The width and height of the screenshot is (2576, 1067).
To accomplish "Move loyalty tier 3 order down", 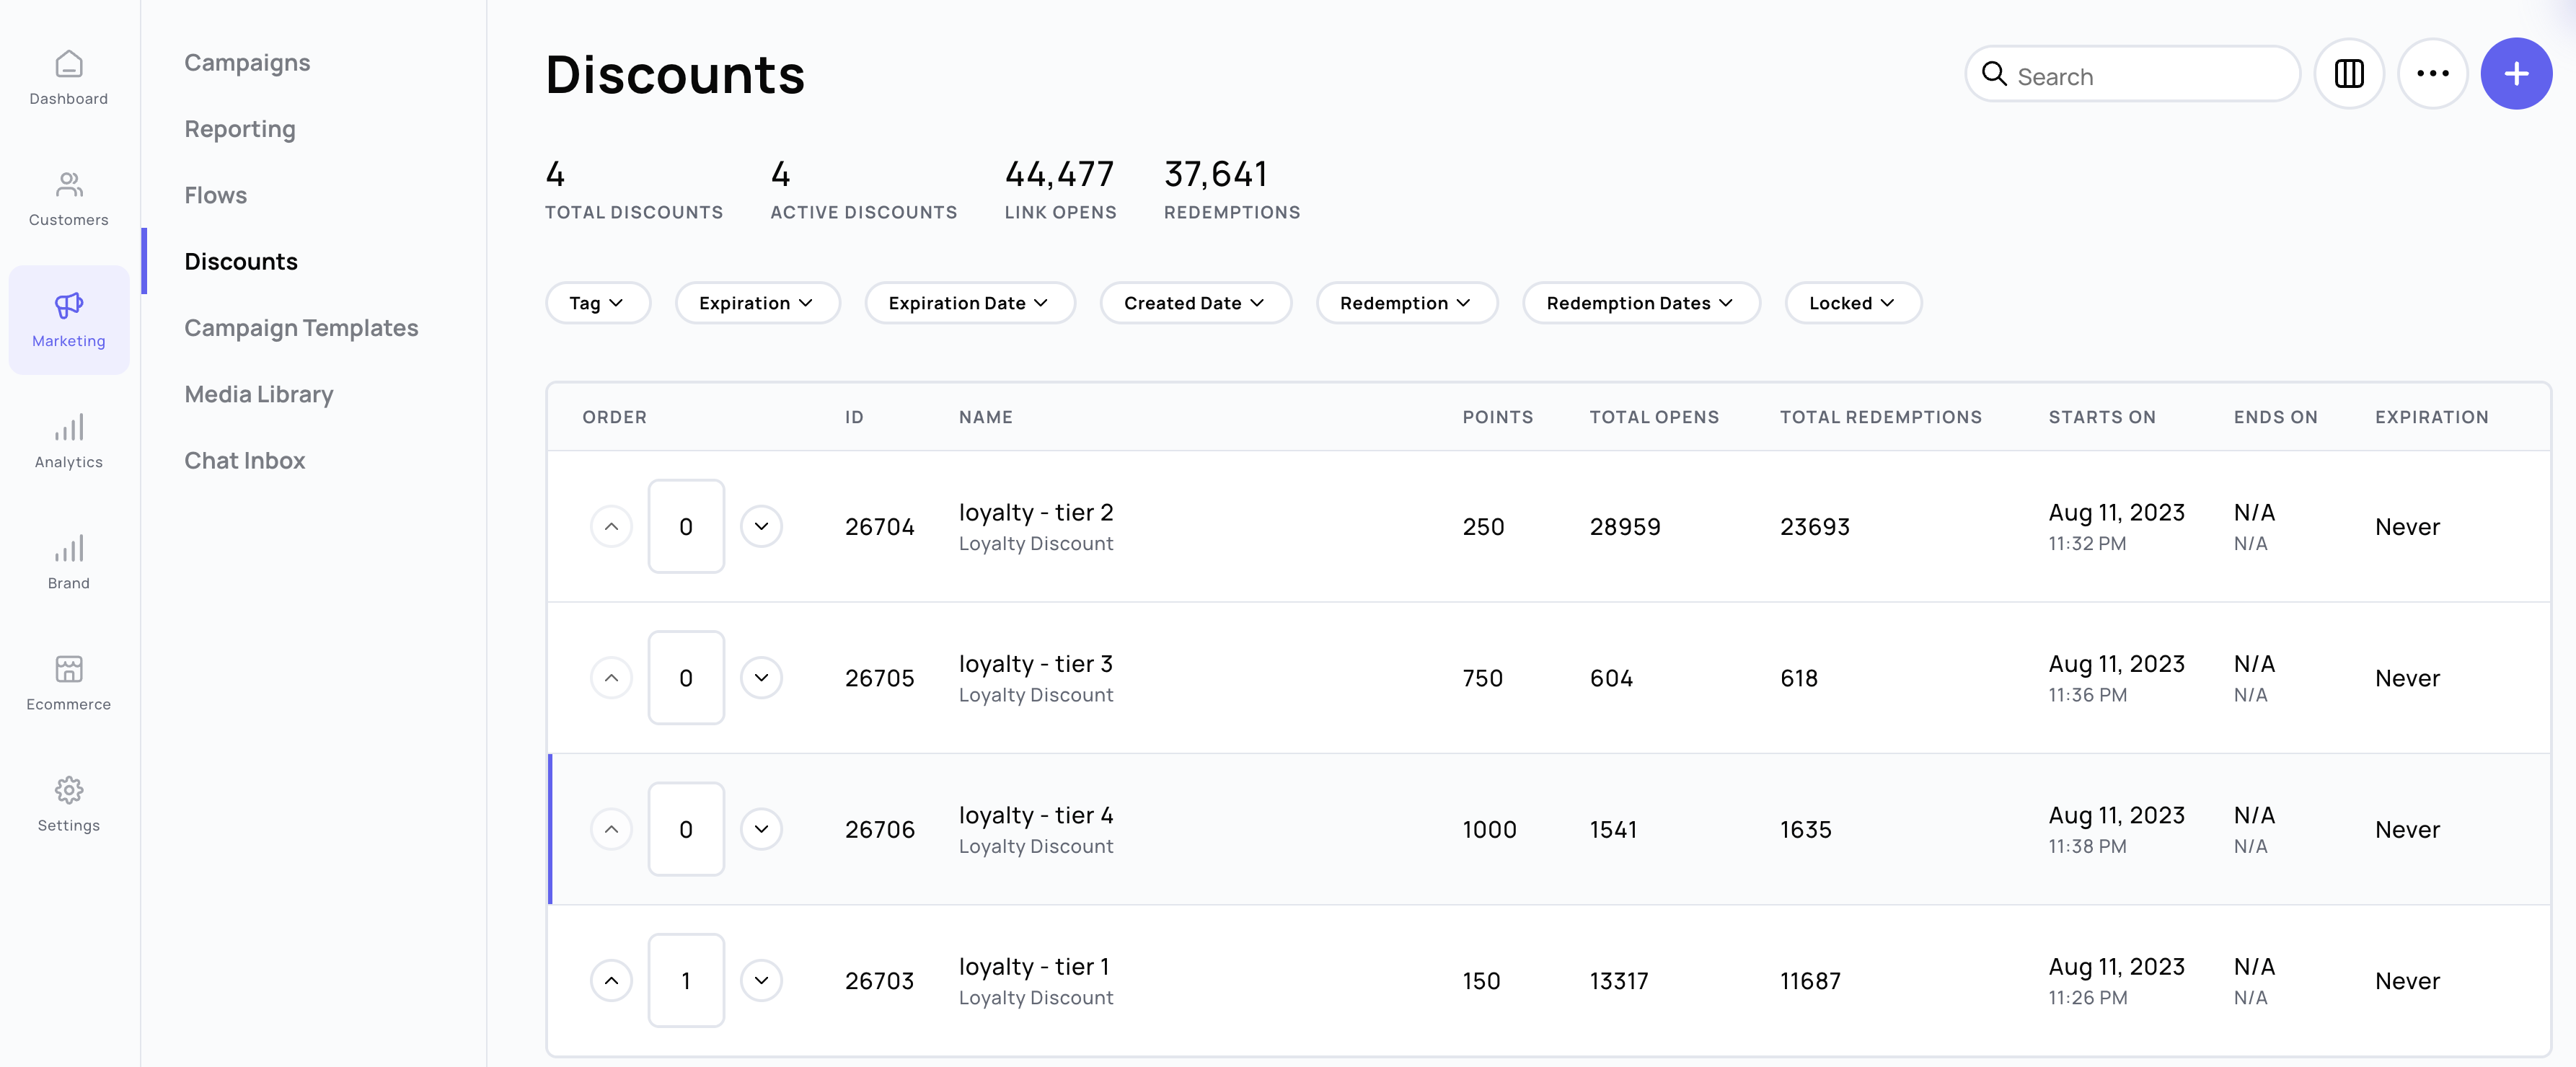I will coord(761,678).
